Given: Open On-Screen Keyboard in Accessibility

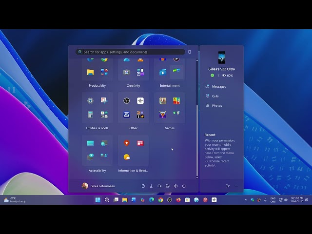Looking at the screenshot, I should (90, 143).
